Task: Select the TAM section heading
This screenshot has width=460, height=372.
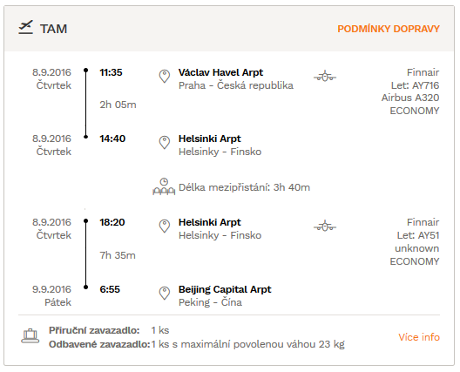Action: point(54,29)
